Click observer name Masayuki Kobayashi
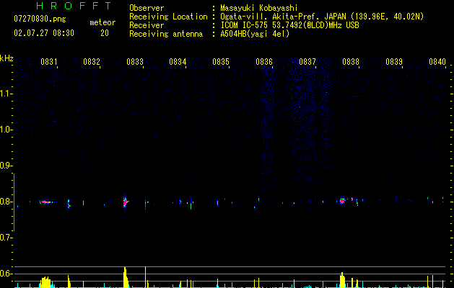 pos(259,8)
